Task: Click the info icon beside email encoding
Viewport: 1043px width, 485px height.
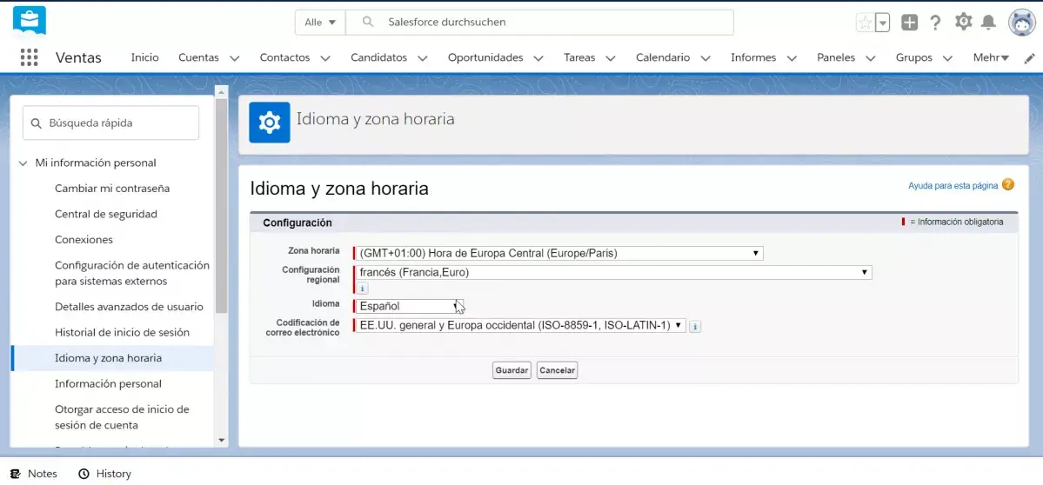Action: pyautogui.click(x=694, y=326)
